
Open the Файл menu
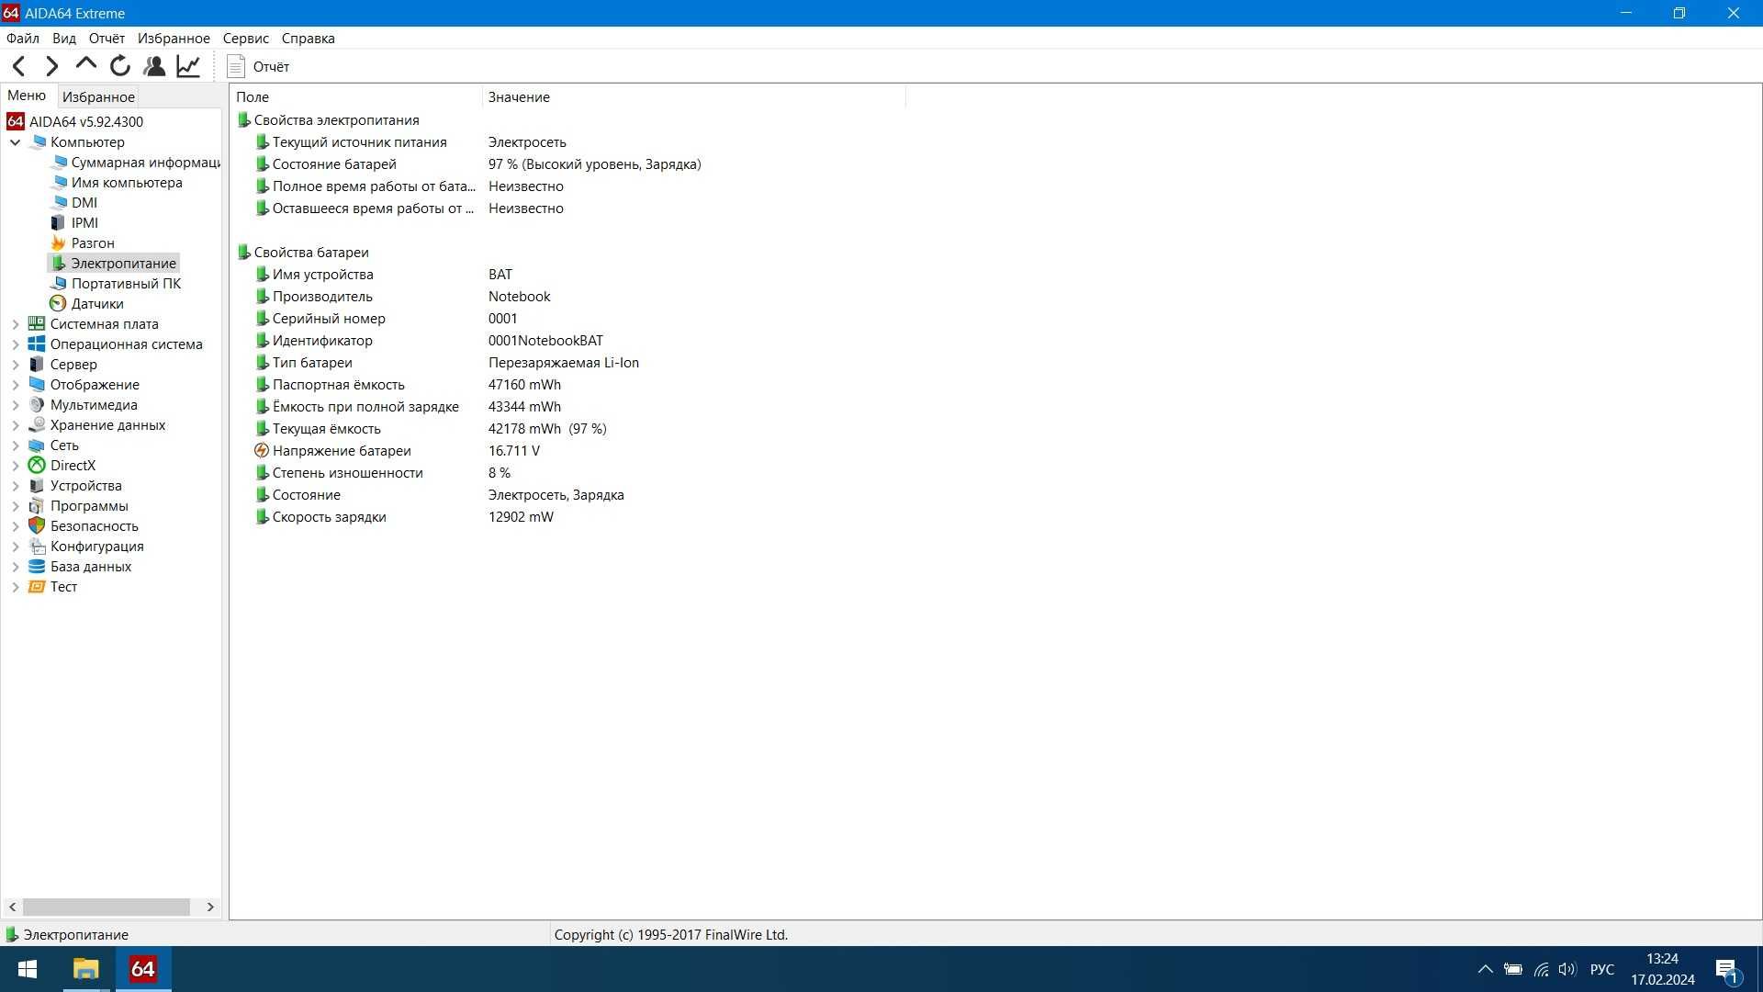[x=23, y=39]
